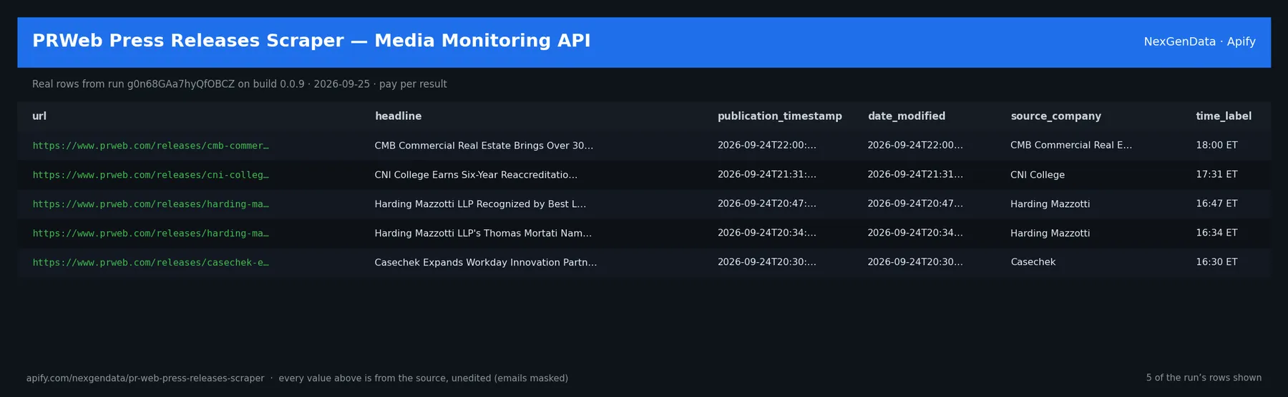Open the apify.com/nexgendata footer URL
This screenshot has width=1288, height=397.
coord(145,378)
